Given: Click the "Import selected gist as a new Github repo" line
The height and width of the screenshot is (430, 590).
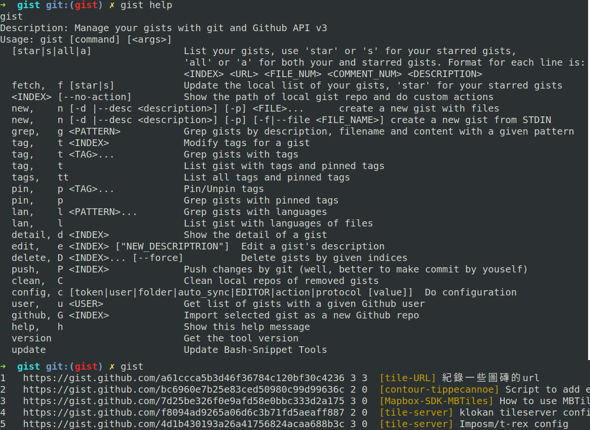Looking at the screenshot, I should coord(301,316).
